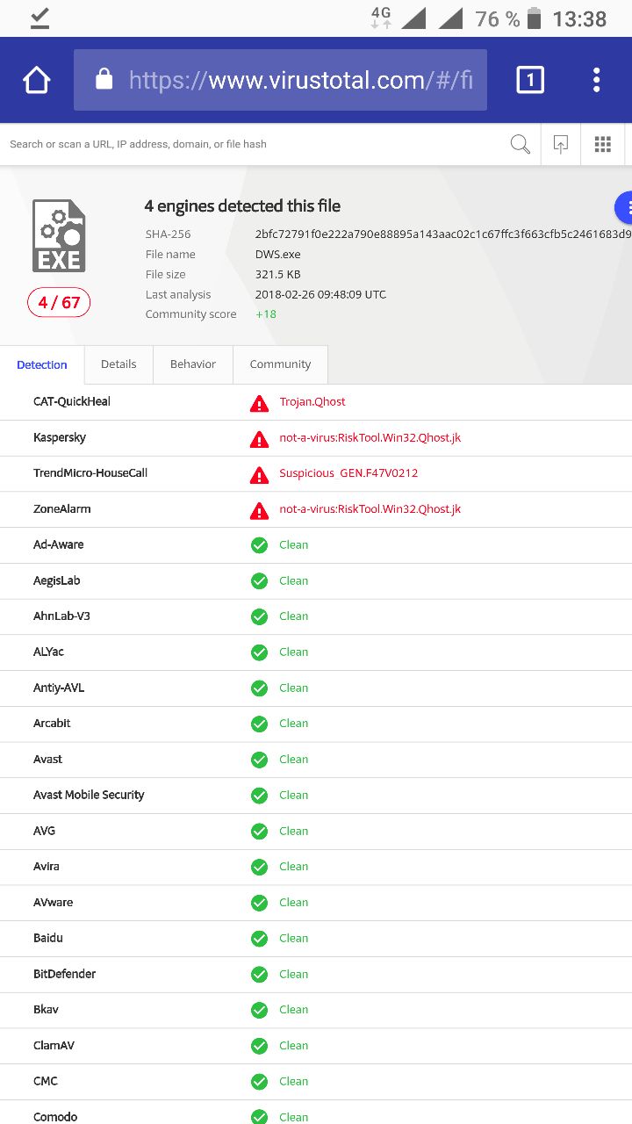The height and width of the screenshot is (1124, 632).
Task: Click the Clean result for AVware
Action: pos(293,903)
